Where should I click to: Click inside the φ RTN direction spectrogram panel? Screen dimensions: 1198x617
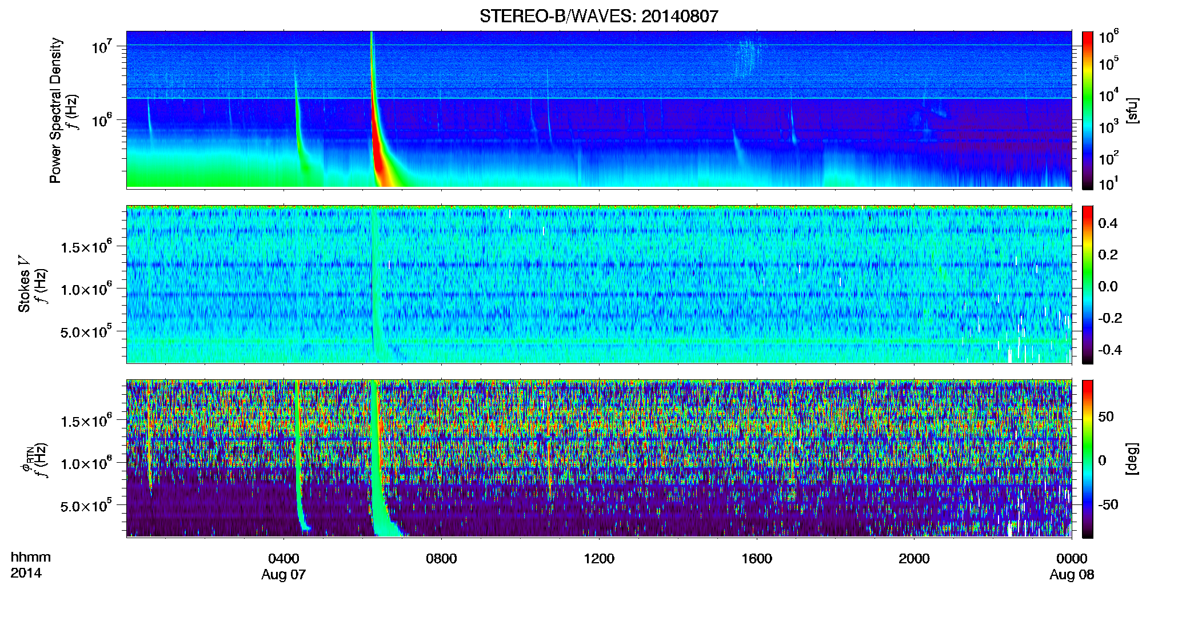tap(599, 459)
